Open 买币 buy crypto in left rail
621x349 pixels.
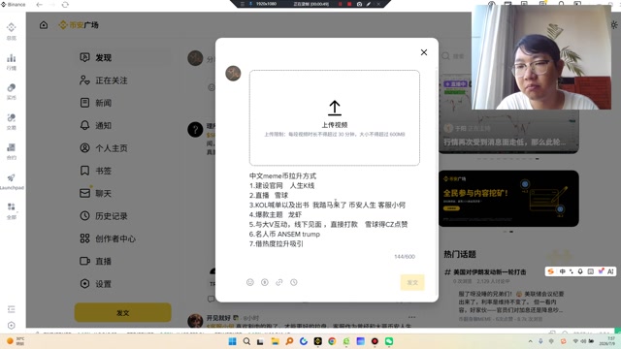pos(12,91)
